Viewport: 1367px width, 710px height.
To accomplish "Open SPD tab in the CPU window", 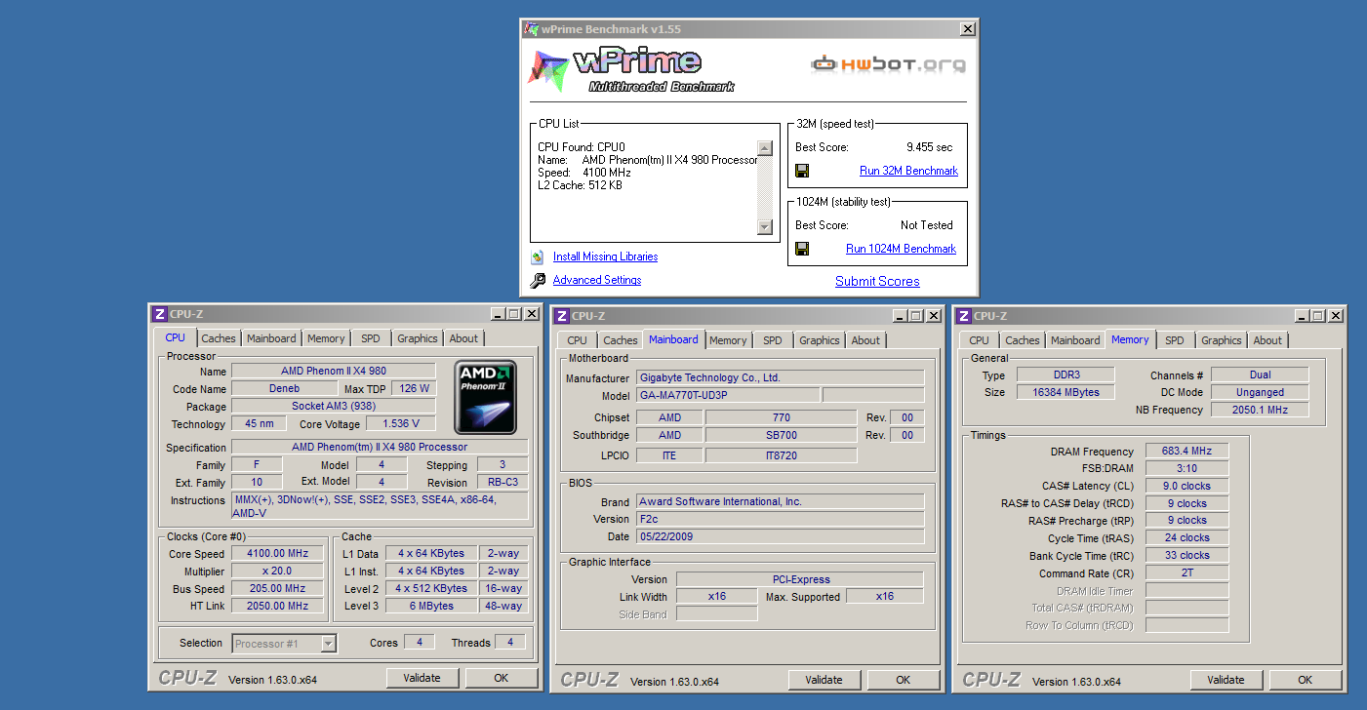I will 371,338.
